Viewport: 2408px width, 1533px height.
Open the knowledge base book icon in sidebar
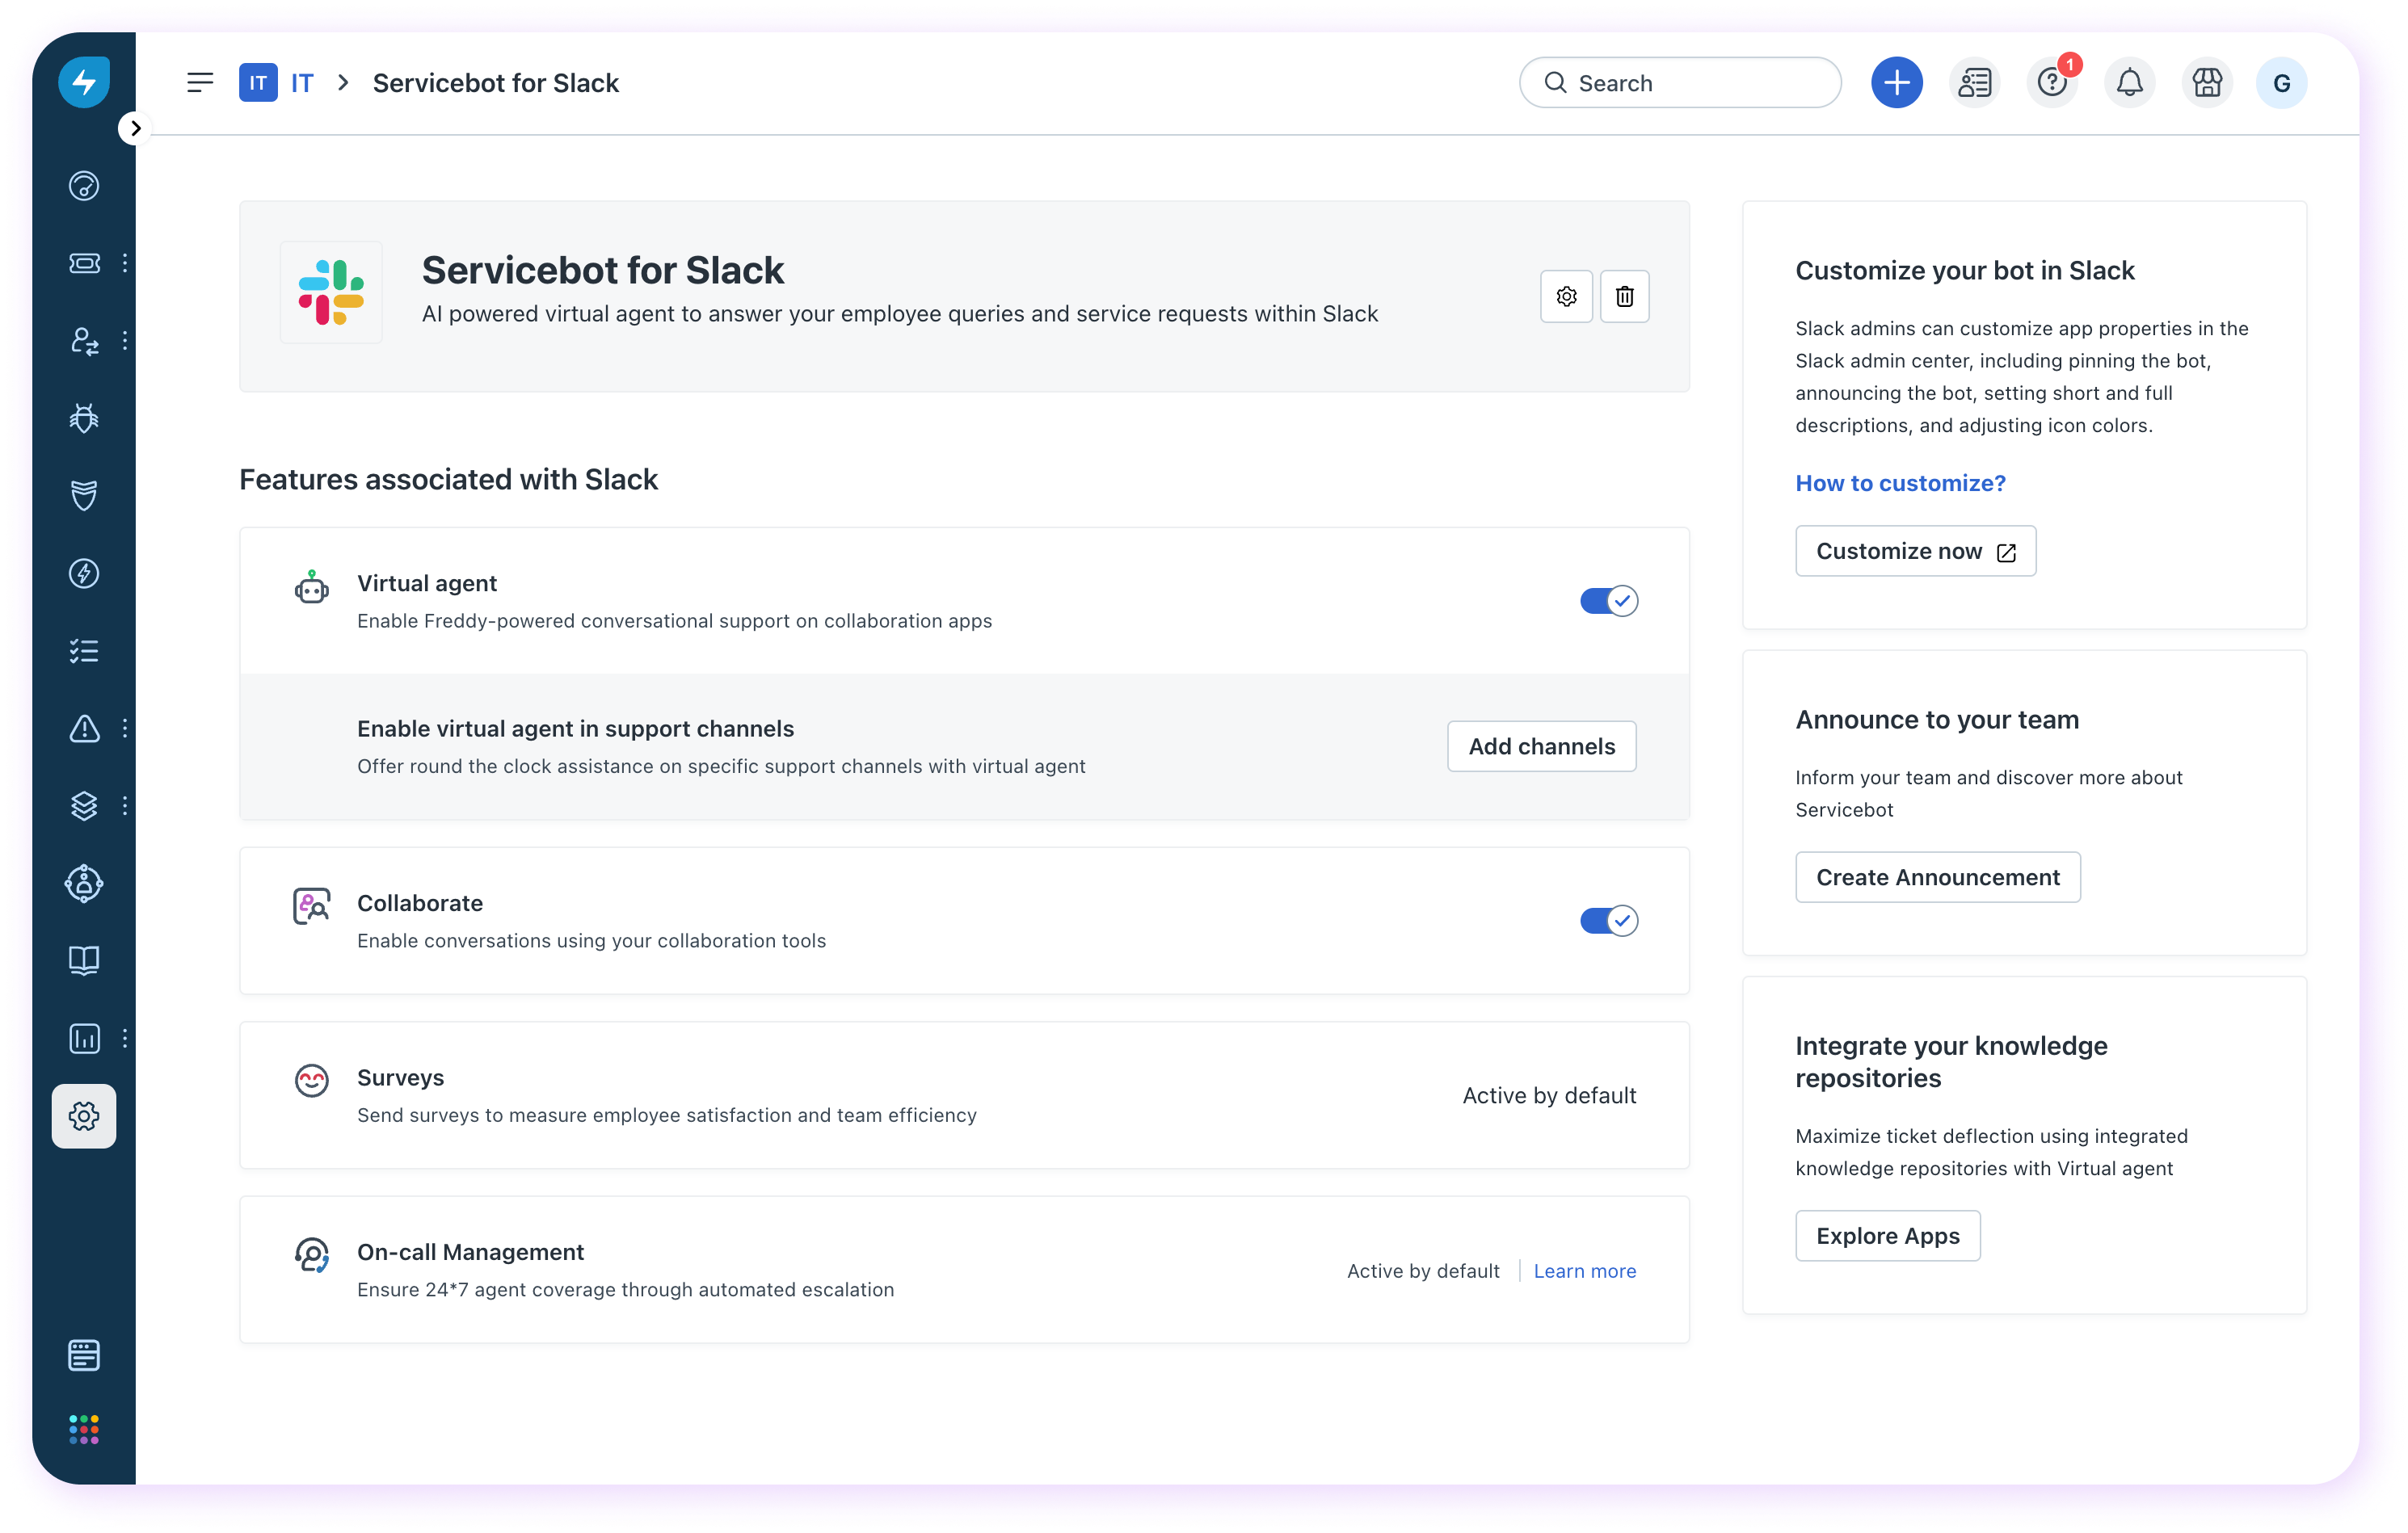[x=84, y=960]
